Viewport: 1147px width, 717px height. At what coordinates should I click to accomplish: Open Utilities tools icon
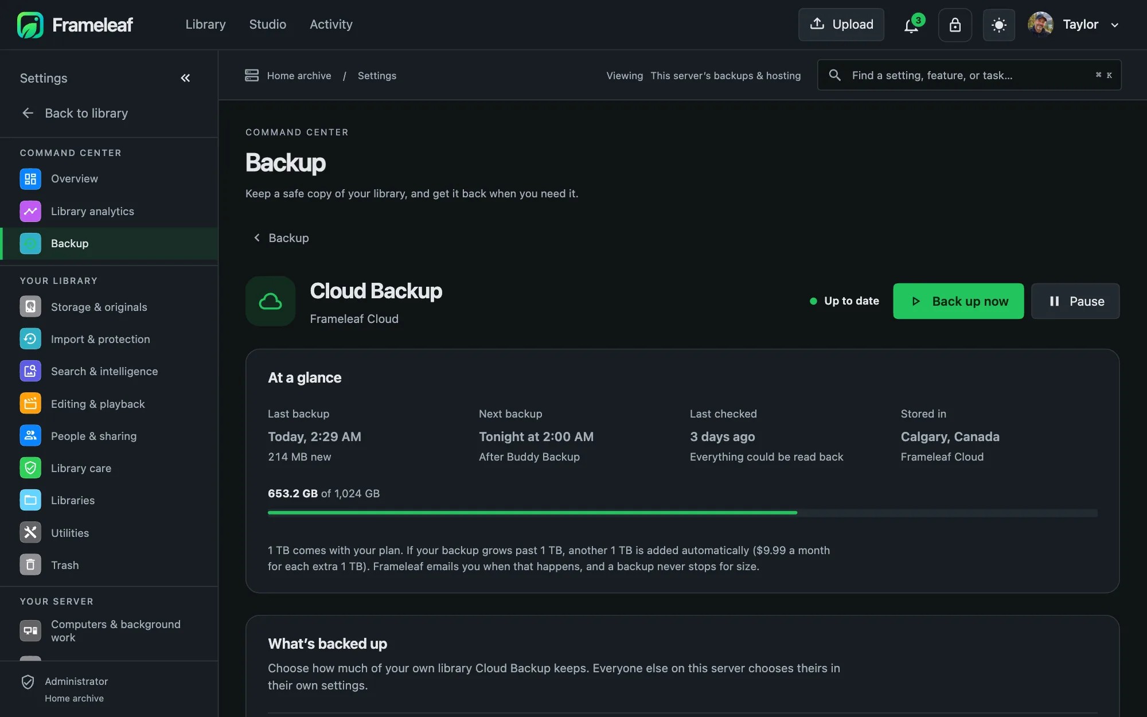pos(30,533)
